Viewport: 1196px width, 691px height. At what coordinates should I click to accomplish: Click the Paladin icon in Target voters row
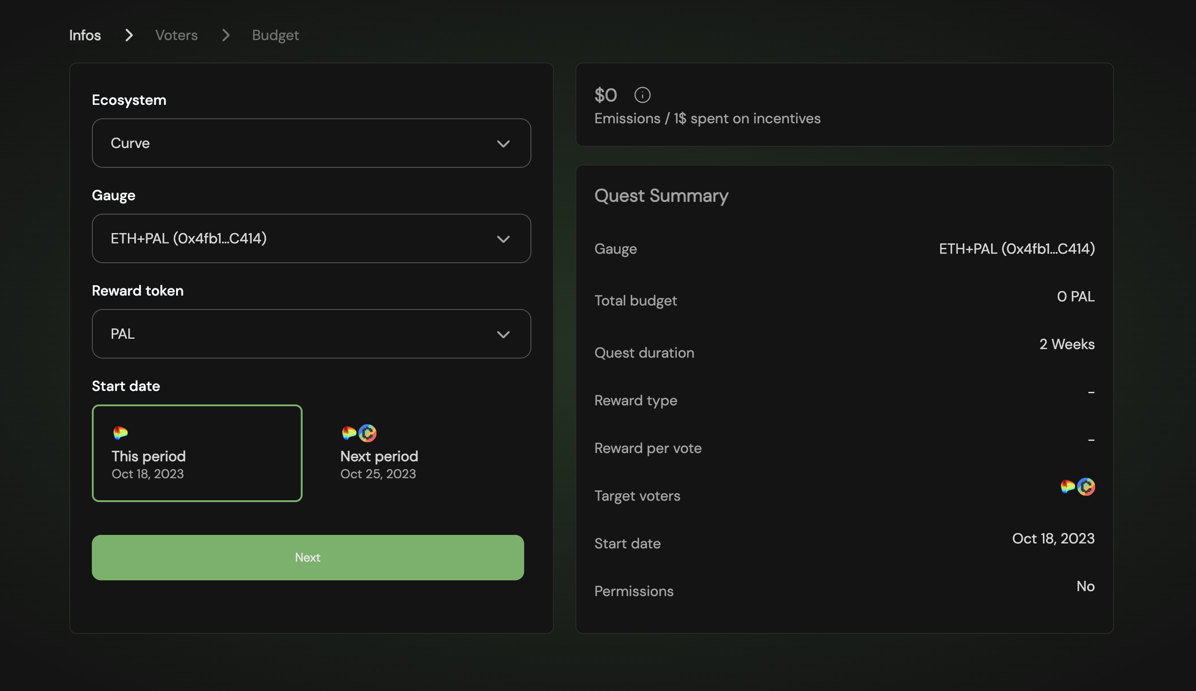click(1067, 486)
